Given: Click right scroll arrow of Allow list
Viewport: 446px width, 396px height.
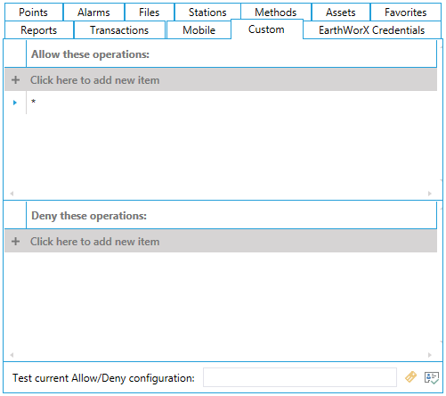Looking at the screenshot, I should point(430,194).
